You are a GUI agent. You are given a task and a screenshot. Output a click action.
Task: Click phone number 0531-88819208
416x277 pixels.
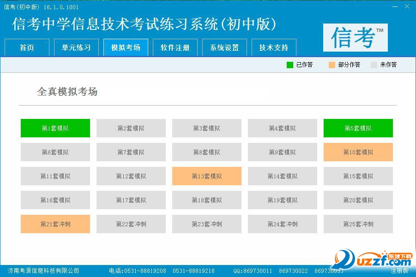click(x=145, y=271)
